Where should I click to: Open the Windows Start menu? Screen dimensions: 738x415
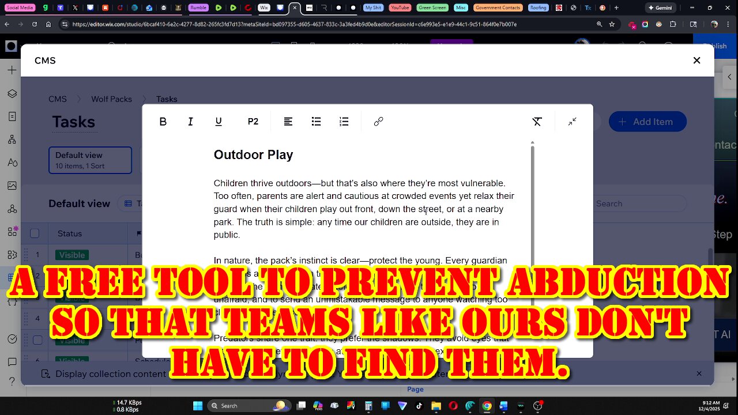point(198,406)
